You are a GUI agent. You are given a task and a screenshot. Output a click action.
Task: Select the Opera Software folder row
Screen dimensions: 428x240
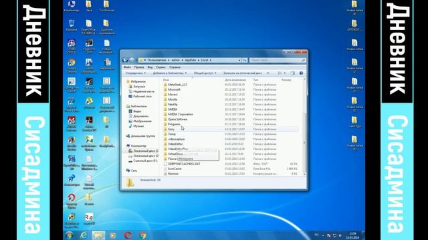point(231,119)
